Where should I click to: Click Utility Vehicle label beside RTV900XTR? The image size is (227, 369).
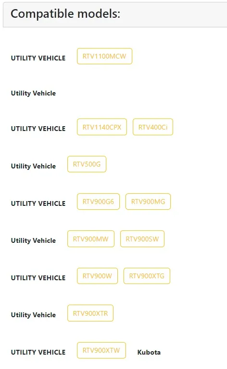tap(33, 315)
